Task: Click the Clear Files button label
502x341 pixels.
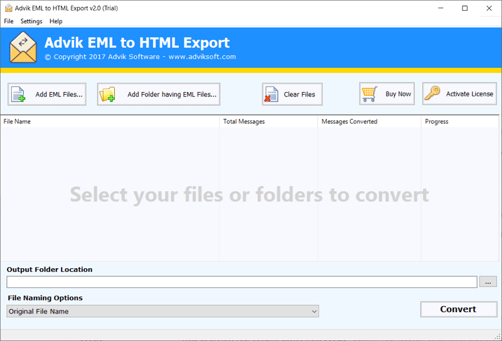Action: tap(299, 95)
